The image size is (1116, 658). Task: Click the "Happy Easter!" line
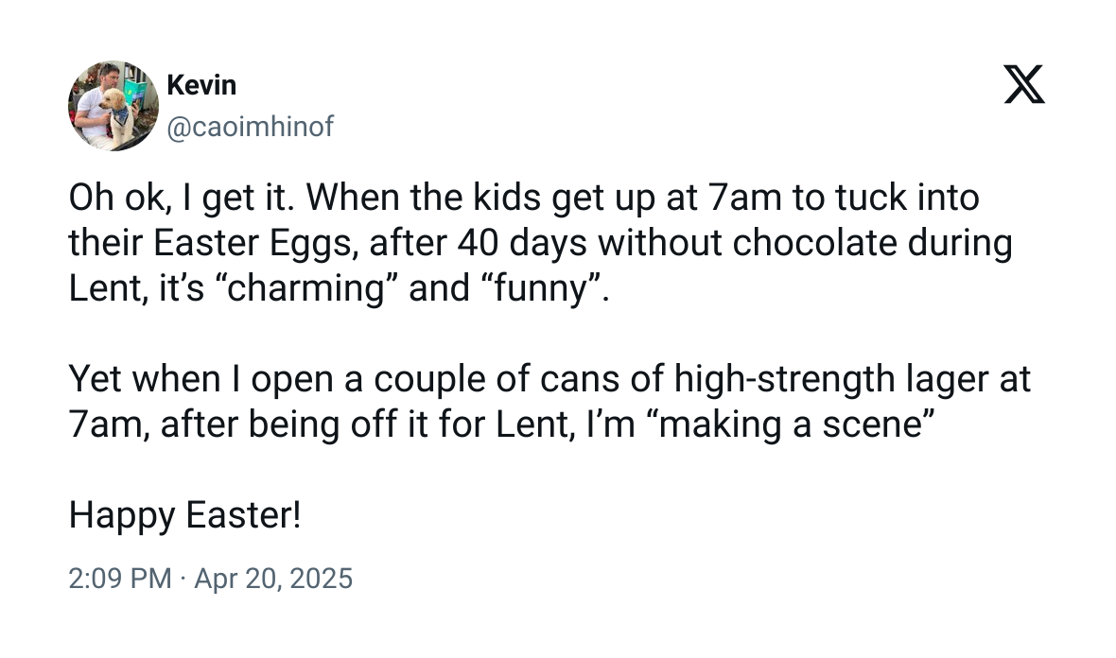(x=184, y=515)
